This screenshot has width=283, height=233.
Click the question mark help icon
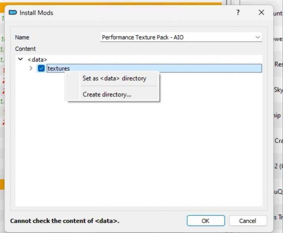[x=238, y=12]
